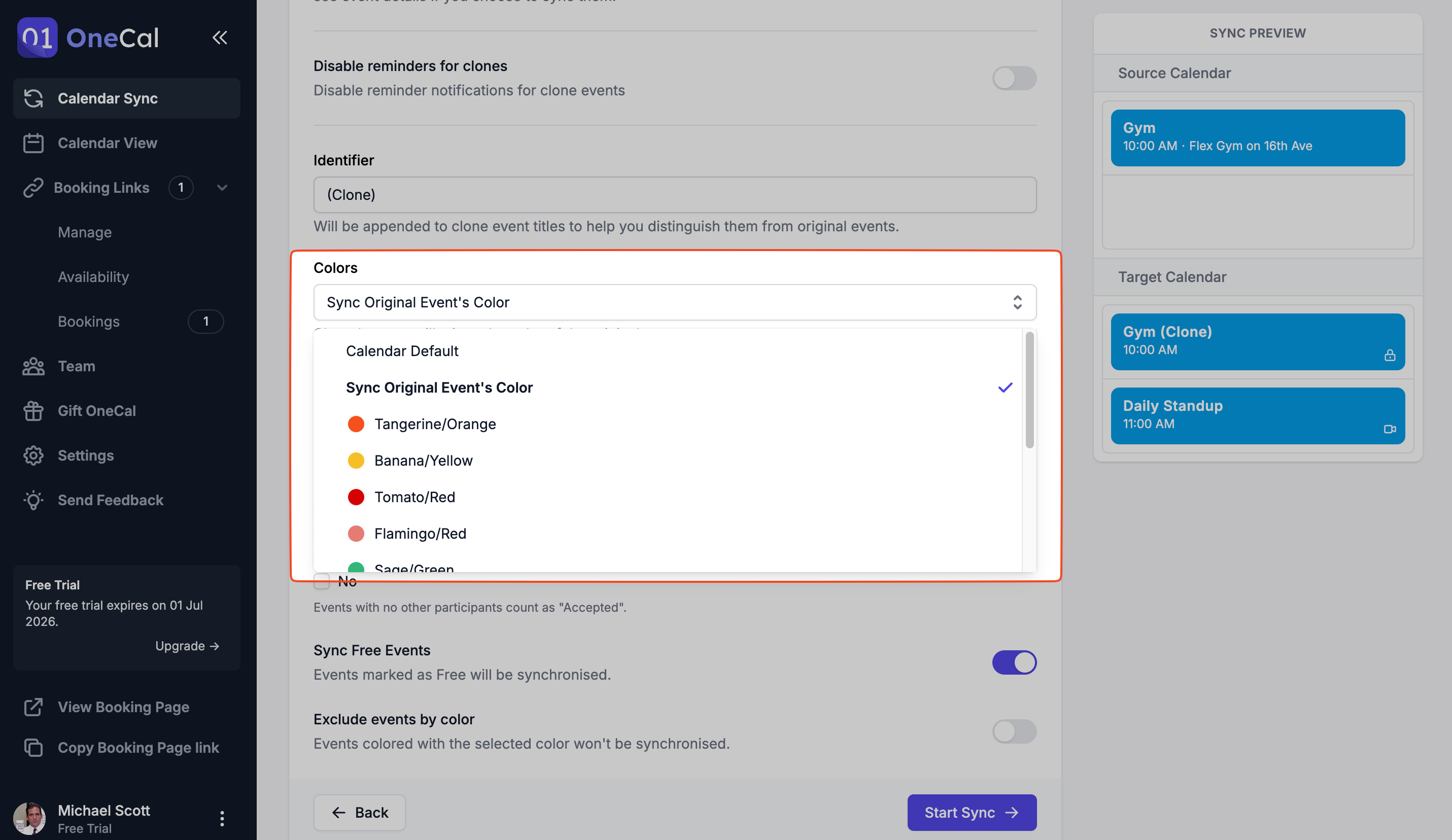Open the Bookings section

(89, 322)
